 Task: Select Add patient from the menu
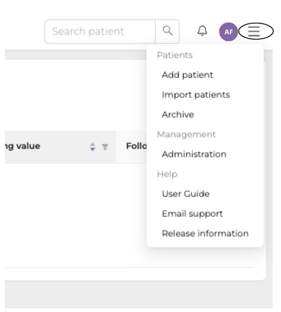(x=187, y=75)
